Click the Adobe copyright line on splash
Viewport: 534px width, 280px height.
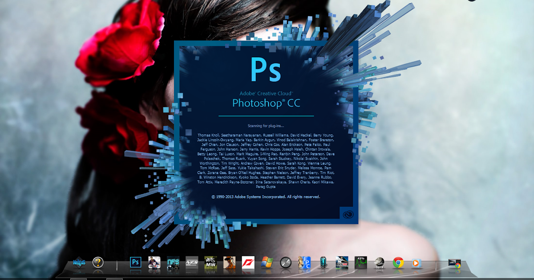tap(266, 196)
